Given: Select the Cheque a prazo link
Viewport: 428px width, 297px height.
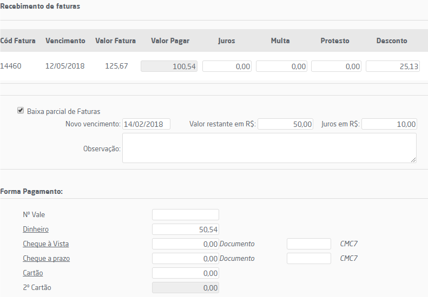Looking at the screenshot, I should click(x=46, y=258).
